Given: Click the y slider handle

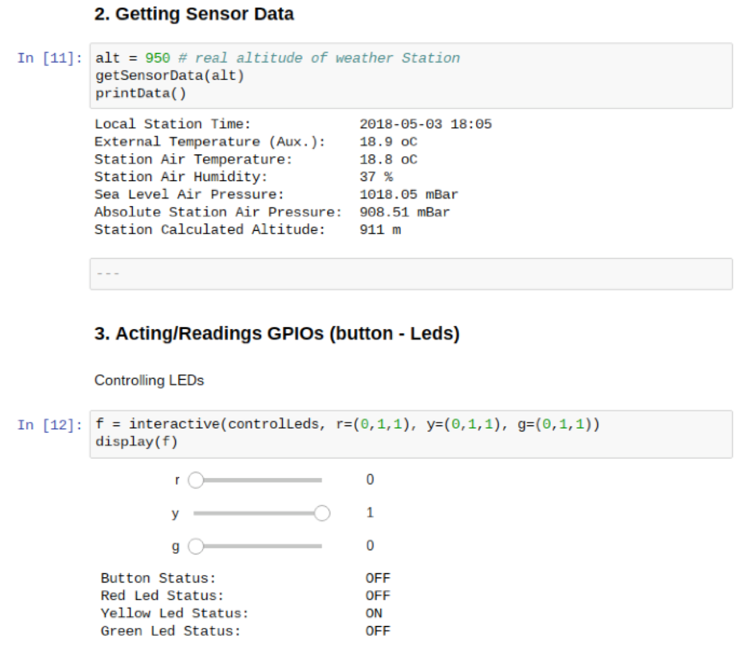Looking at the screenshot, I should (322, 513).
